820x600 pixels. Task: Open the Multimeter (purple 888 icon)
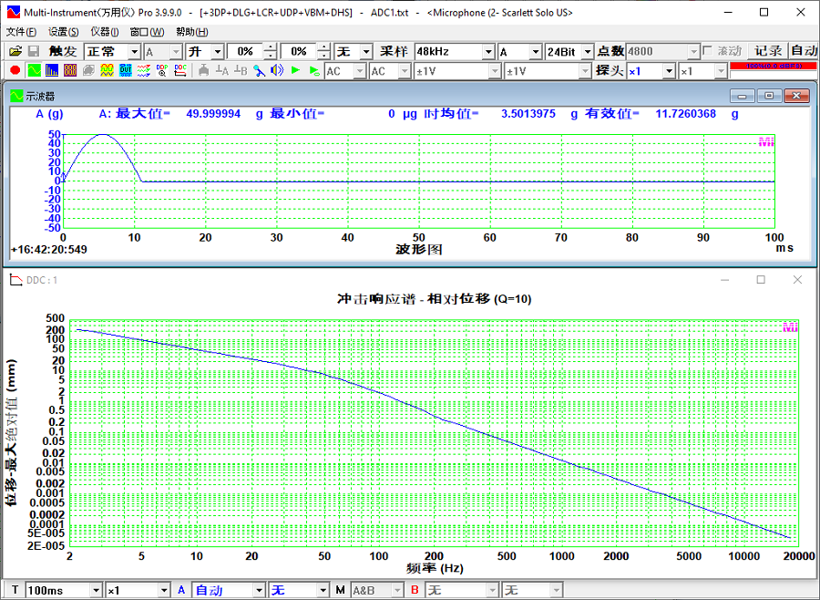click(x=70, y=70)
